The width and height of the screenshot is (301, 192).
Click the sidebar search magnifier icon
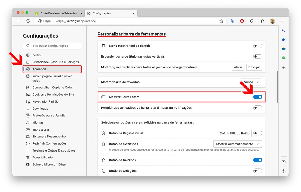283,30
